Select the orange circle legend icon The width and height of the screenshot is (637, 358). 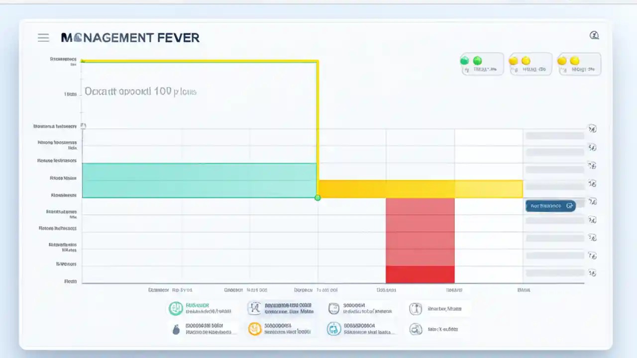pos(254,329)
